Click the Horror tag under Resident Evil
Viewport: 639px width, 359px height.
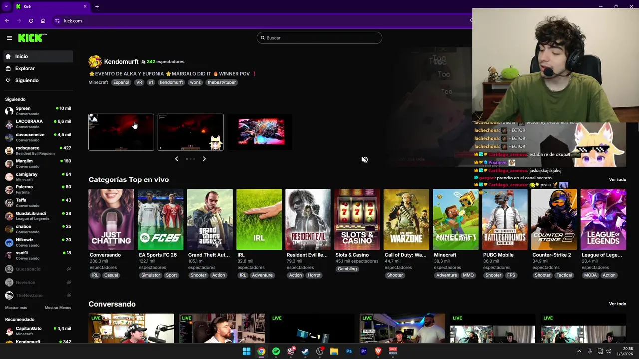(x=314, y=275)
